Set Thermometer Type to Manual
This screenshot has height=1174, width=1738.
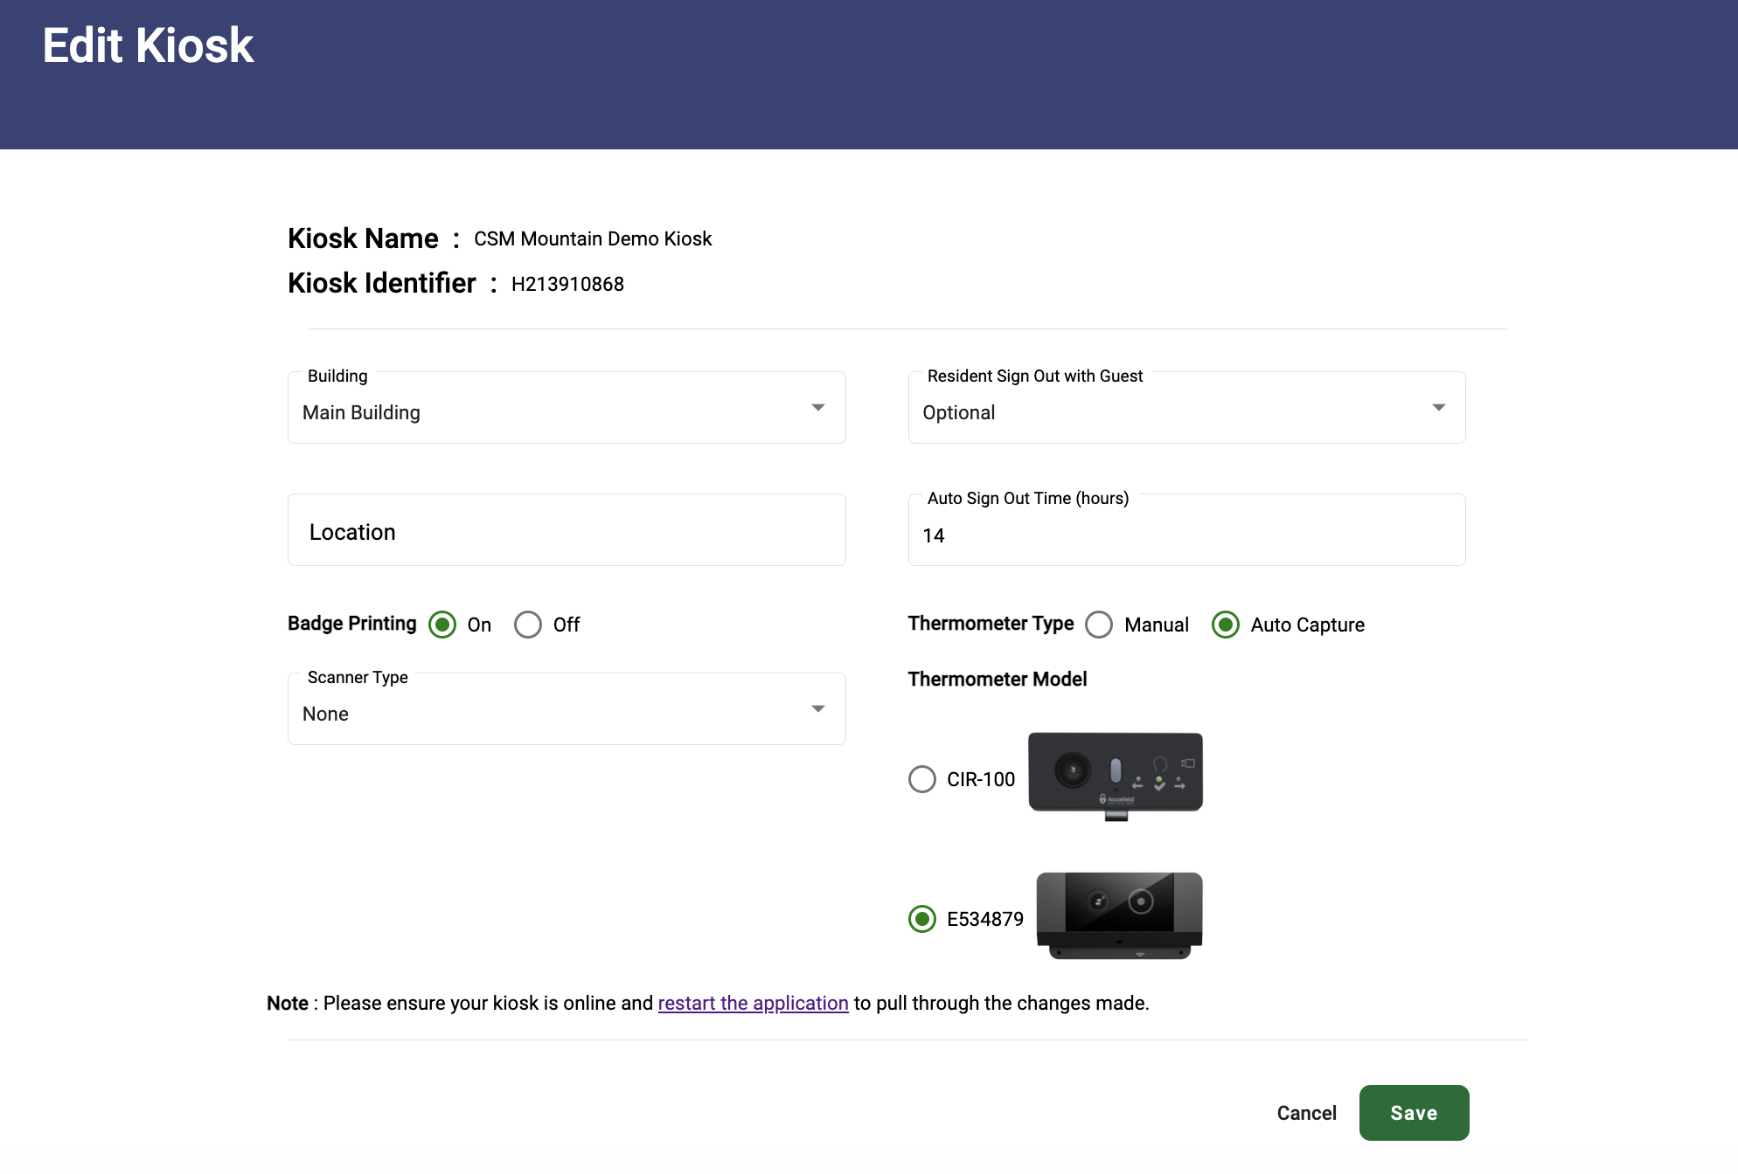[1099, 625]
